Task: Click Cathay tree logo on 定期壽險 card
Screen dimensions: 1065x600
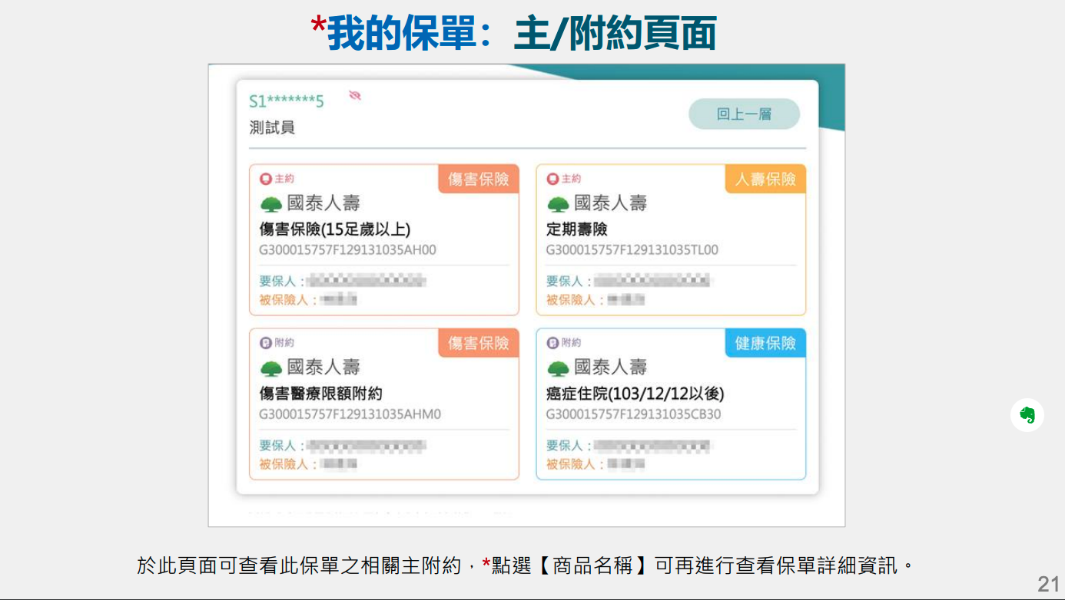Action: [x=558, y=205]
